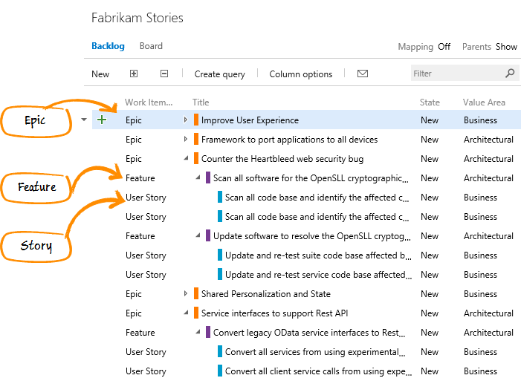The width and height of the screenshot is (521, 378).
Task: Click the expand all plus icon
Action: pyautogui.click(x=134, y=74)
